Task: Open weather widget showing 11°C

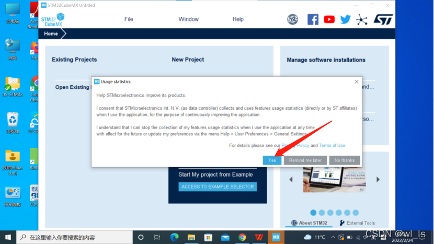Action: 314,237
